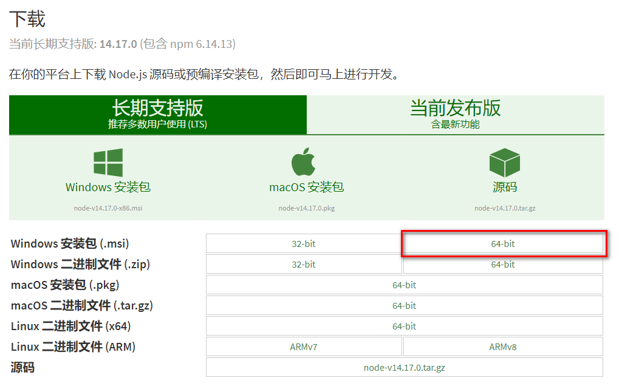Click the Windows 二进制文件 (.zip) row label
This screenshot has height=392, width=619.
point(81,264)
